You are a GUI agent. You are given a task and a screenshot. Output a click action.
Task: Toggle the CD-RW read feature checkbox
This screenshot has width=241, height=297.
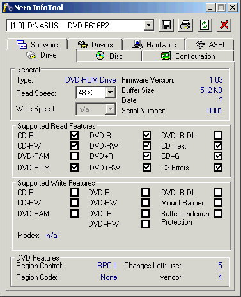(x=74, y=146)
